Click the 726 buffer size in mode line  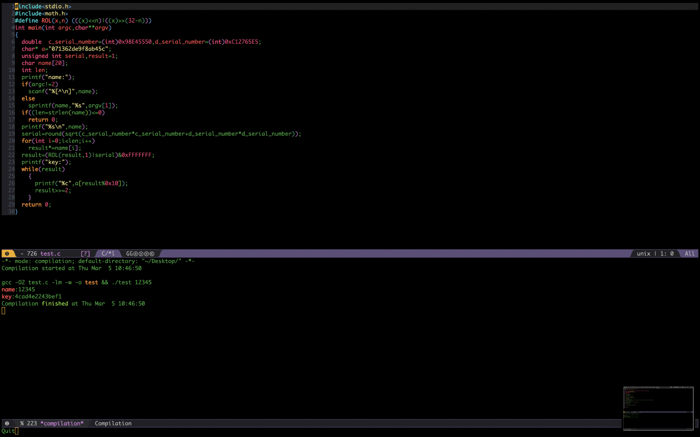point(32,254)
